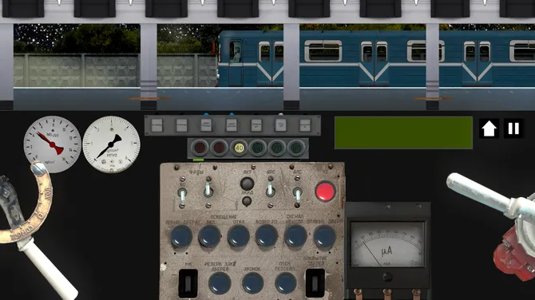The height and width of the screenshot is (300, 535).
Task: Click the green display screen
Action: (x=403, y=132)
